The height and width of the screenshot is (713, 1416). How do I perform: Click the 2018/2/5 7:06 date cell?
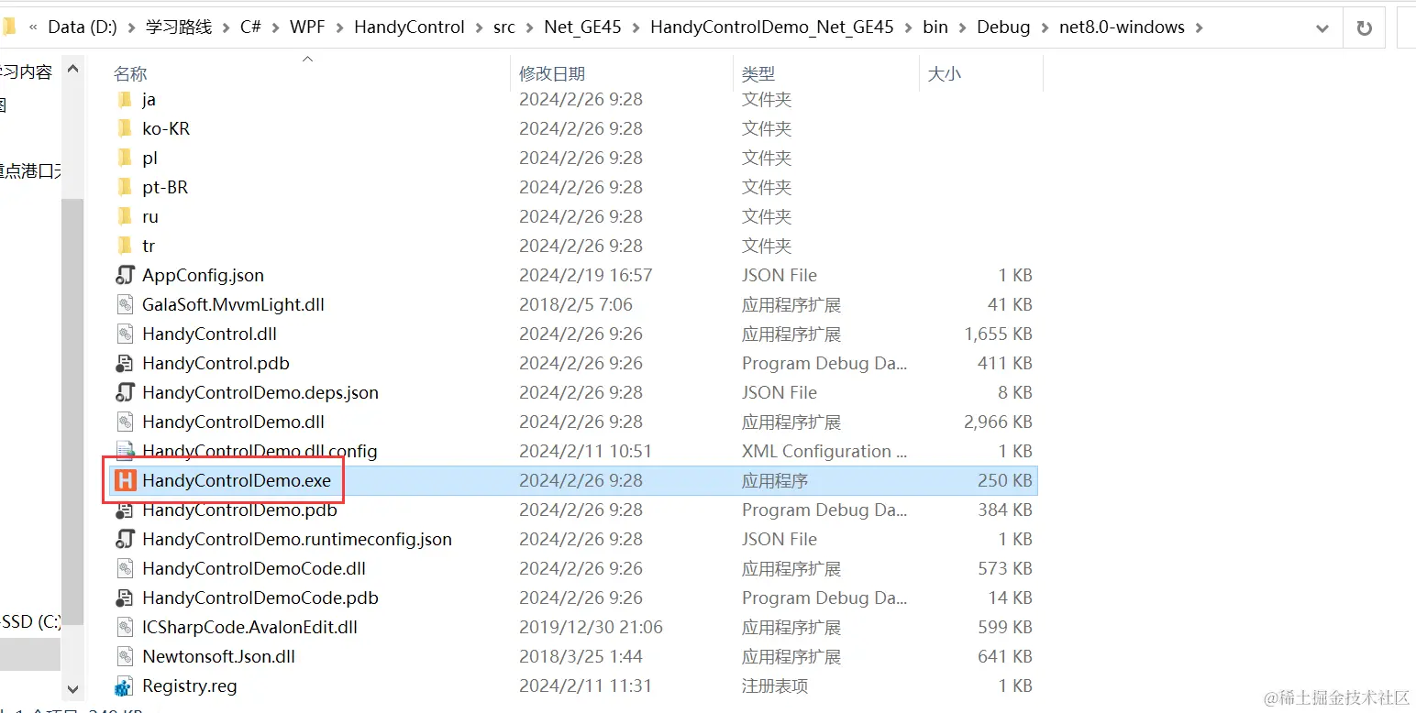(x=576, y=304)
